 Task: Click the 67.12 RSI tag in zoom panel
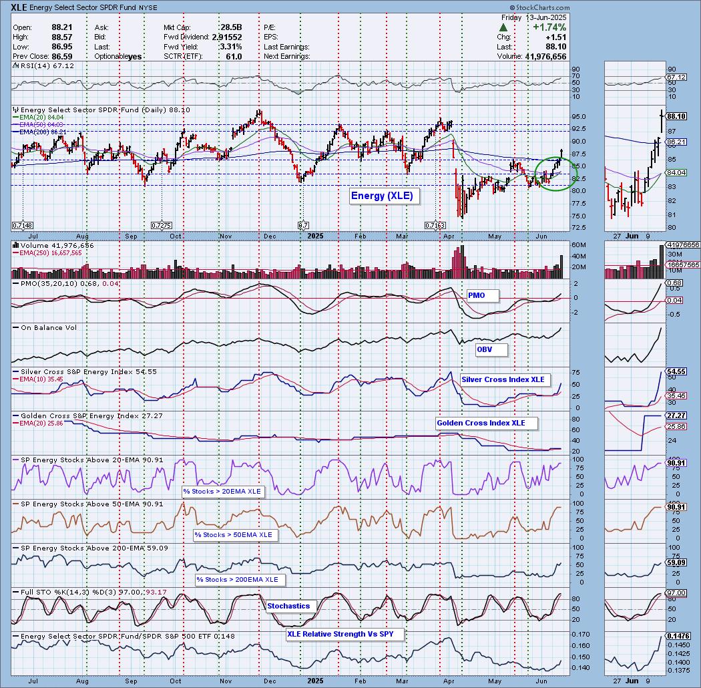[676, 77]
